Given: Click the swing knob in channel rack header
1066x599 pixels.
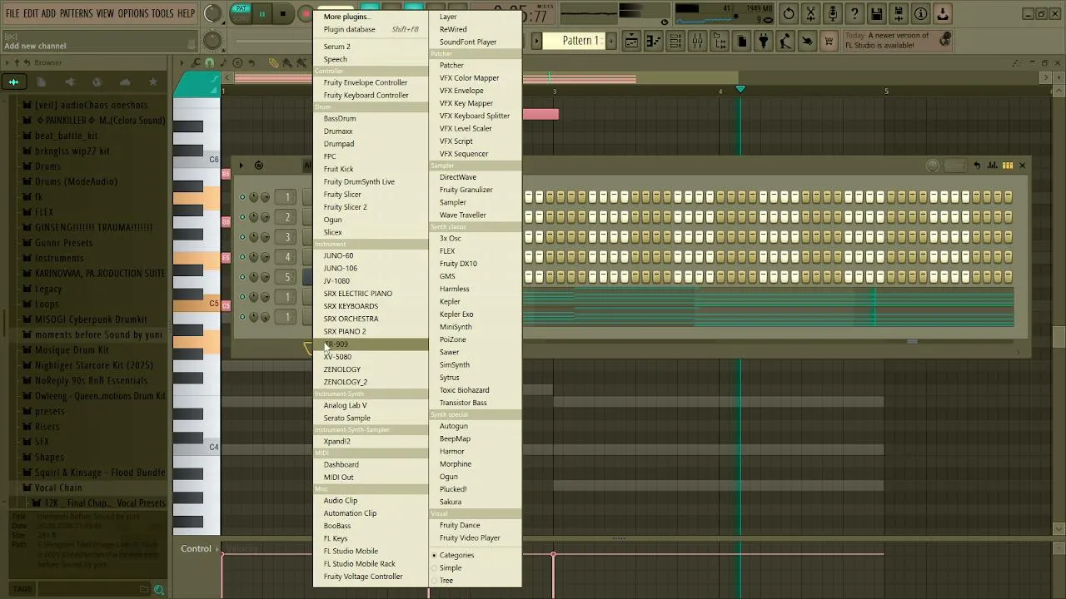Looking at the screenshot, I should [x=933, y=166].
